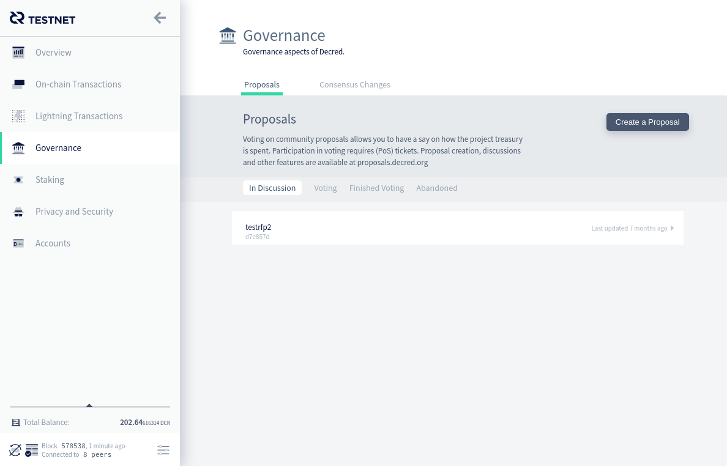
Task: Select Governance in the sidebar
Action: tap(90, 148)
